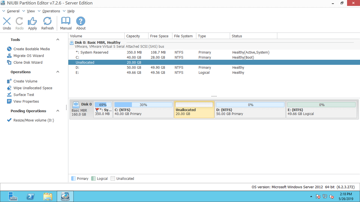Select the Resize/Move volume (D:) pending operation
The height and width of the screenshot is (202, 360).
(33, 120)
